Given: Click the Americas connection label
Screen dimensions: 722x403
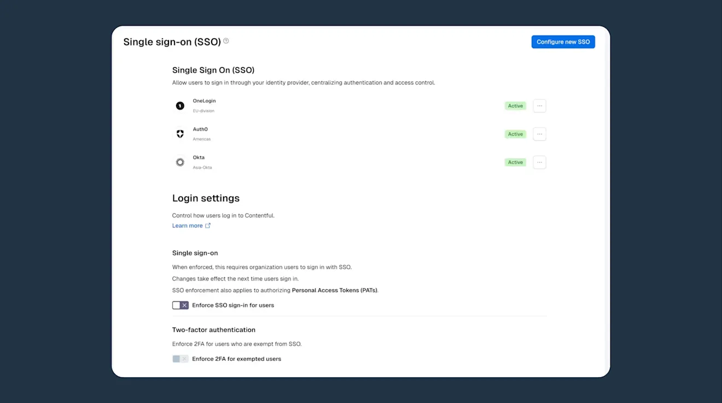Looking at the screenshot, I should [x=202, y=139].
